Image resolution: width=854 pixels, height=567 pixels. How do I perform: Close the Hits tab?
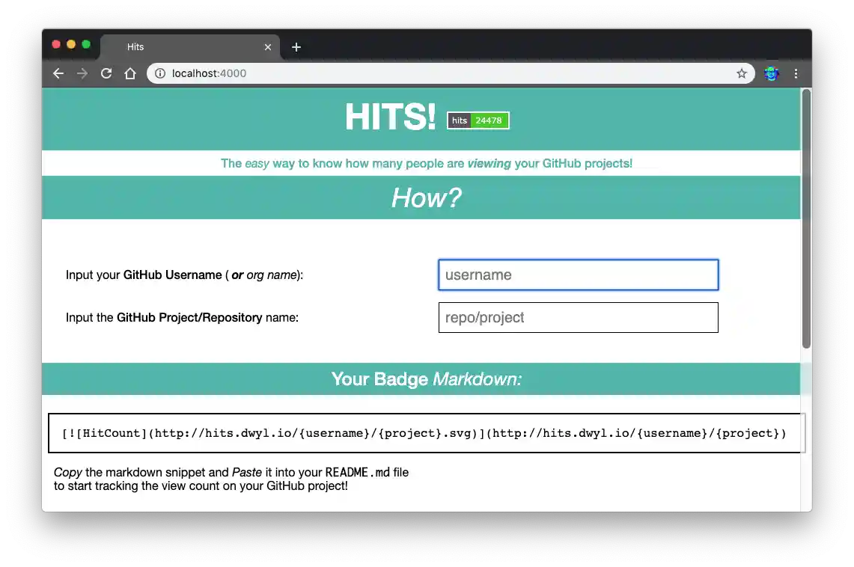(x=268, y=46)
